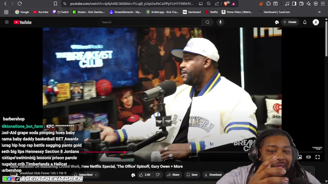Open the VPN shield icon
The image size is (328, 184).
(x=316, y=4)
